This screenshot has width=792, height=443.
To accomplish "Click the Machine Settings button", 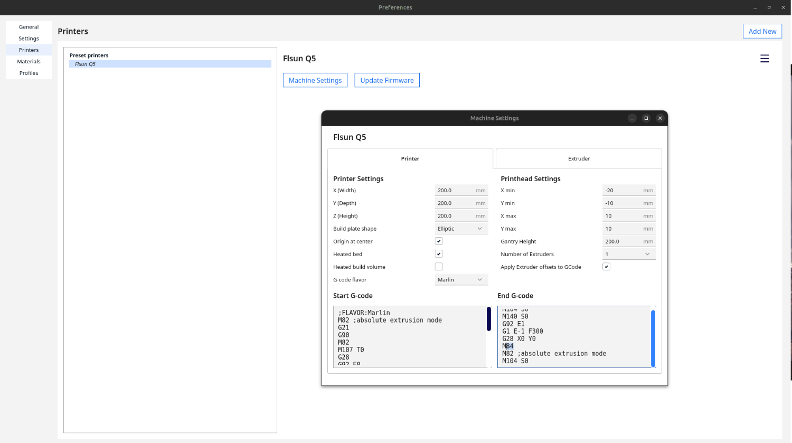I will pos(315,80).
